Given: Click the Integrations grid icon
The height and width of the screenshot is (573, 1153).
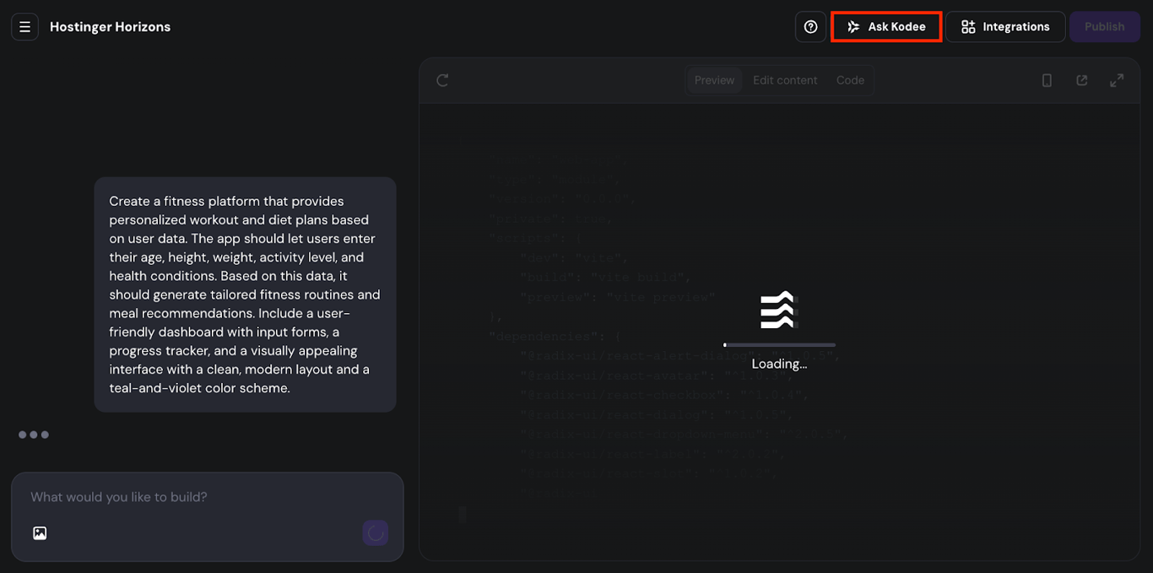Looking at the screenshot, I should point(967,26).
